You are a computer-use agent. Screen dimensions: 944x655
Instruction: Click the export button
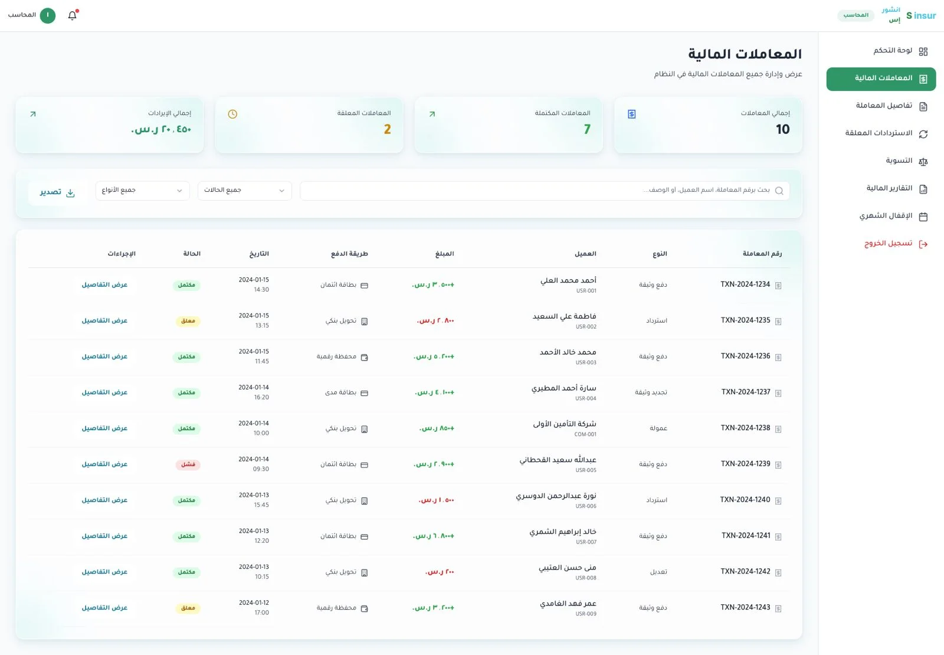[57, 193]
